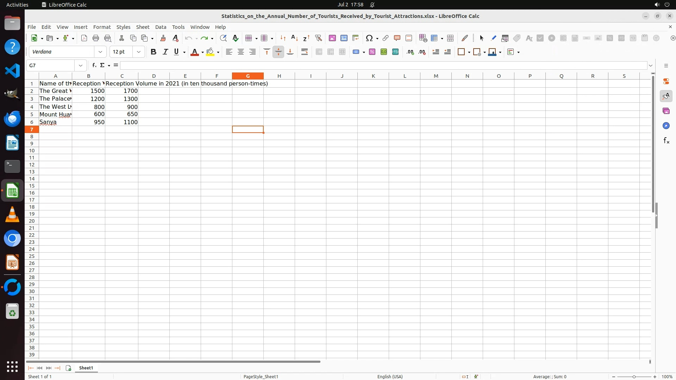Click the AutoFilter funnel icon
The height and width of the screenshot is (380, 676).
[318, 38]
